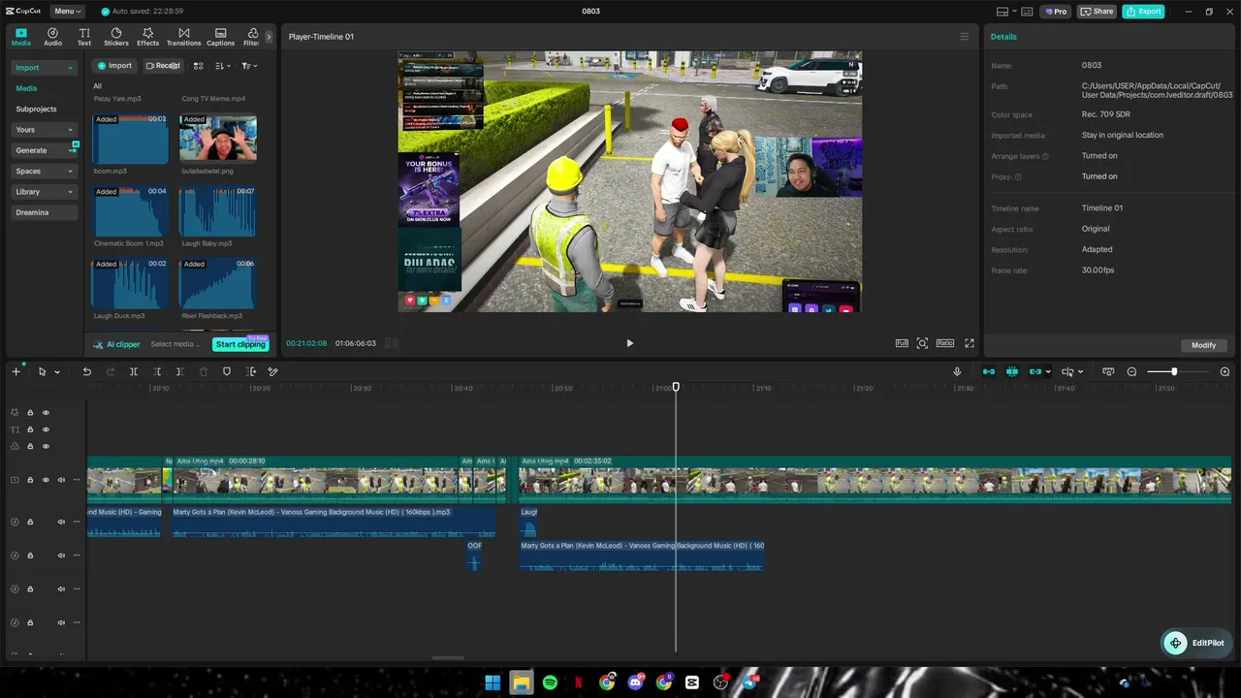Show more tool tabs with arrow
Screen dimensions: 1241x698
tap(269, 37)
